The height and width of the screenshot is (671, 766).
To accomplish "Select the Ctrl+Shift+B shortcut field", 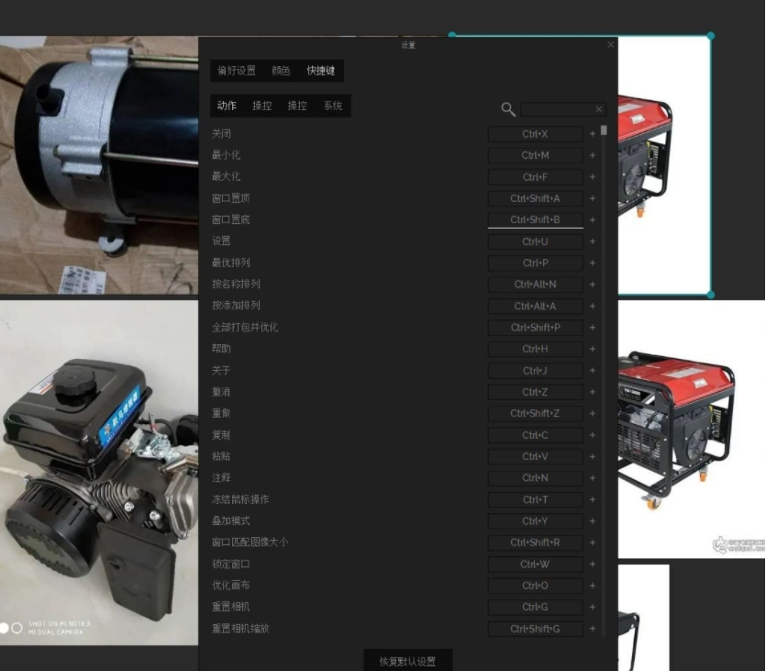I will tap(536, 220).
